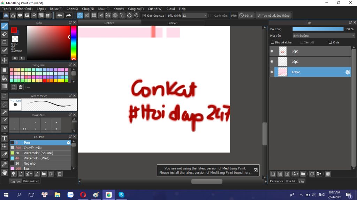The width and height of the screenshot is (357, 200).
Task: Open Opera browser from taskbar
Action: tap(83, 195)
